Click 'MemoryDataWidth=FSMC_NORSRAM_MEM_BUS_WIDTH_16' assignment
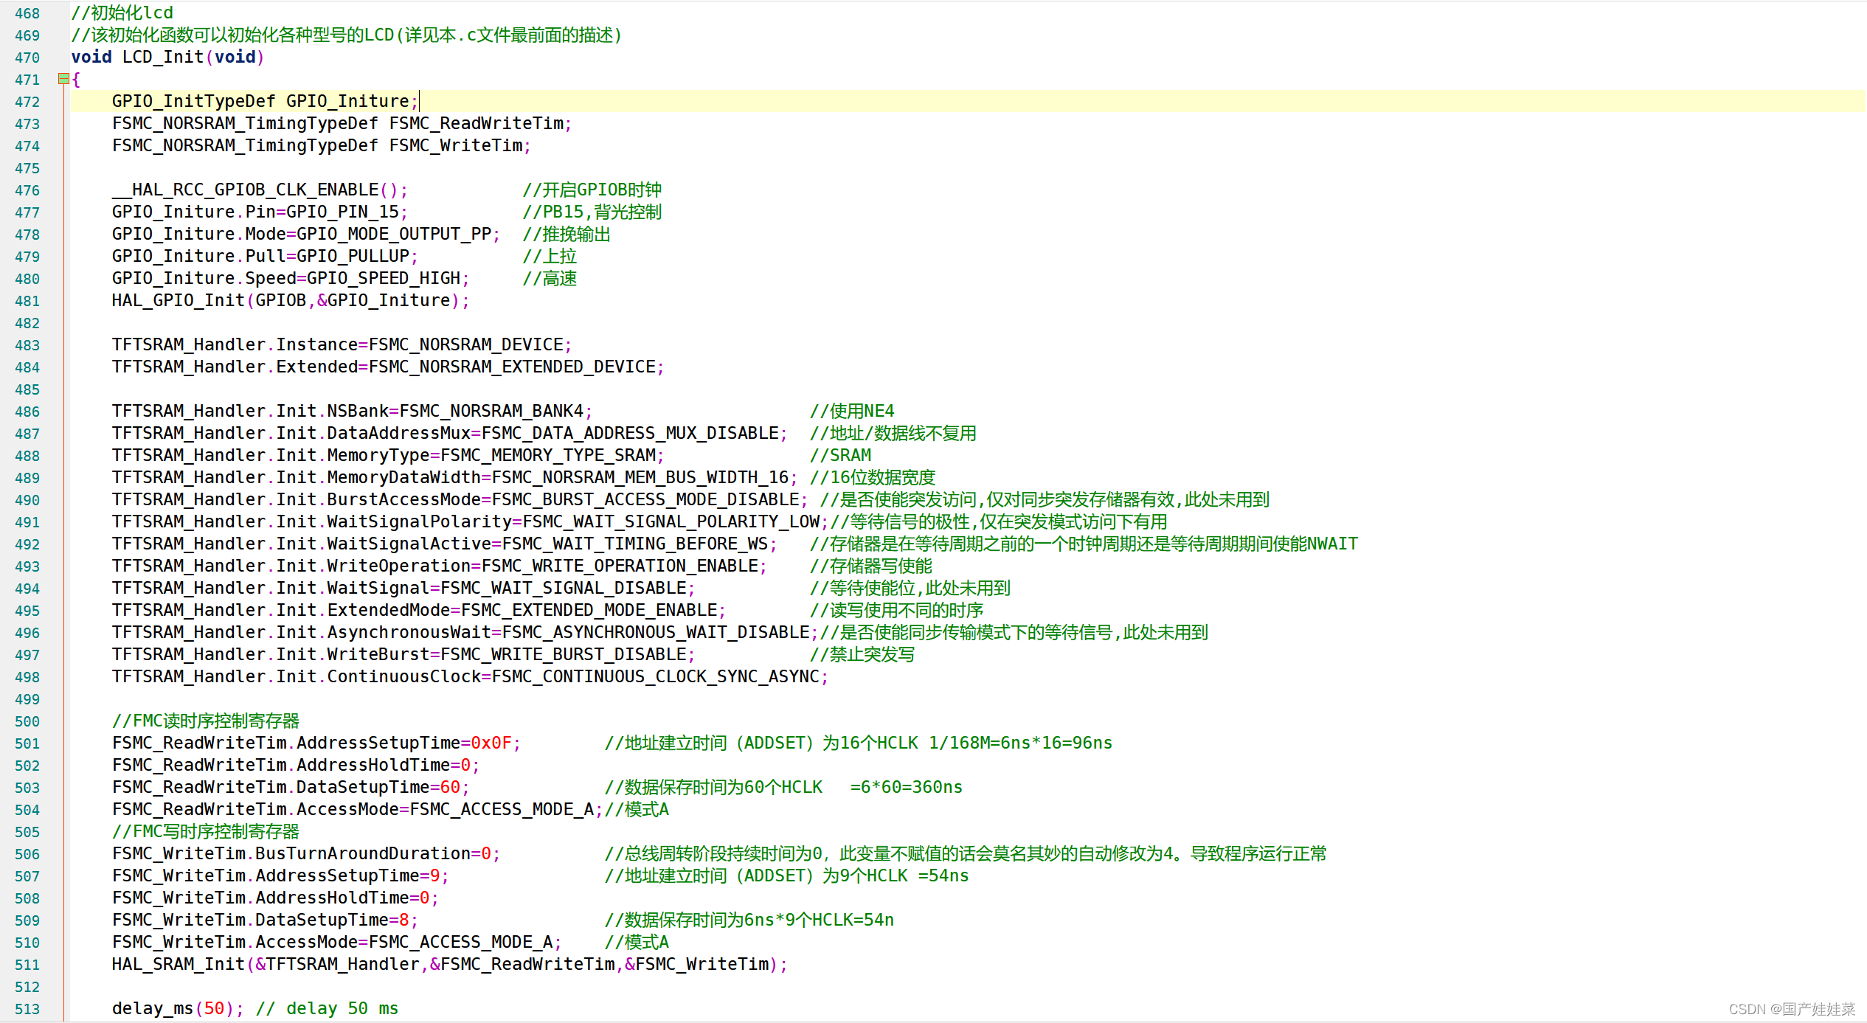Viewport: 1867px width, 1023px height. point(558,477)
